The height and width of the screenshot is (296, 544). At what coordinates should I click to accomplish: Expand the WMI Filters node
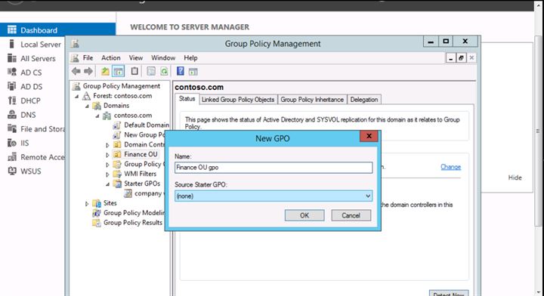107,174
